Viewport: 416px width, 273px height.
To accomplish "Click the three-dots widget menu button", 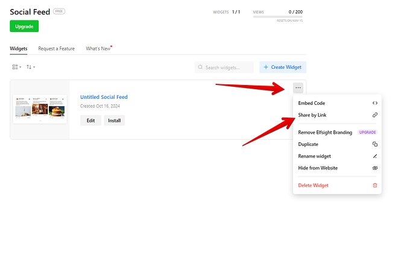I will point(298,88).
